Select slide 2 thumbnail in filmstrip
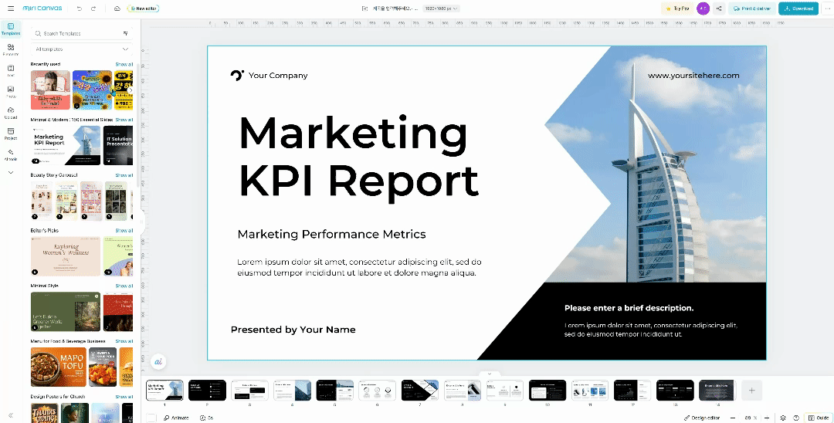 point(207,391)
